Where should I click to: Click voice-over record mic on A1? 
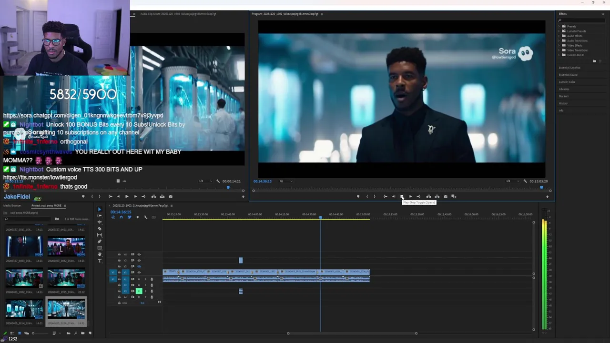point(152,279)
